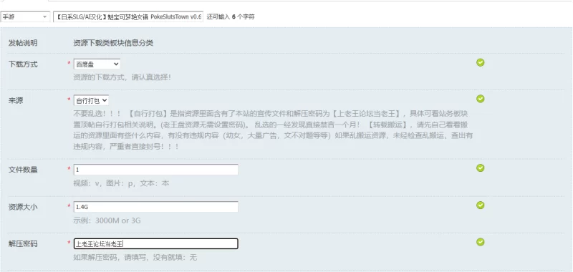Click the 解压密码 input field
The height and width of the screenshot is (272, 573).
click(x=155, y=243)
